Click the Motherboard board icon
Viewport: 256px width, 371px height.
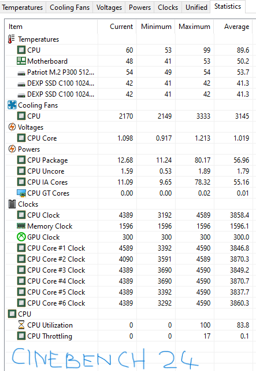(21, 61)
